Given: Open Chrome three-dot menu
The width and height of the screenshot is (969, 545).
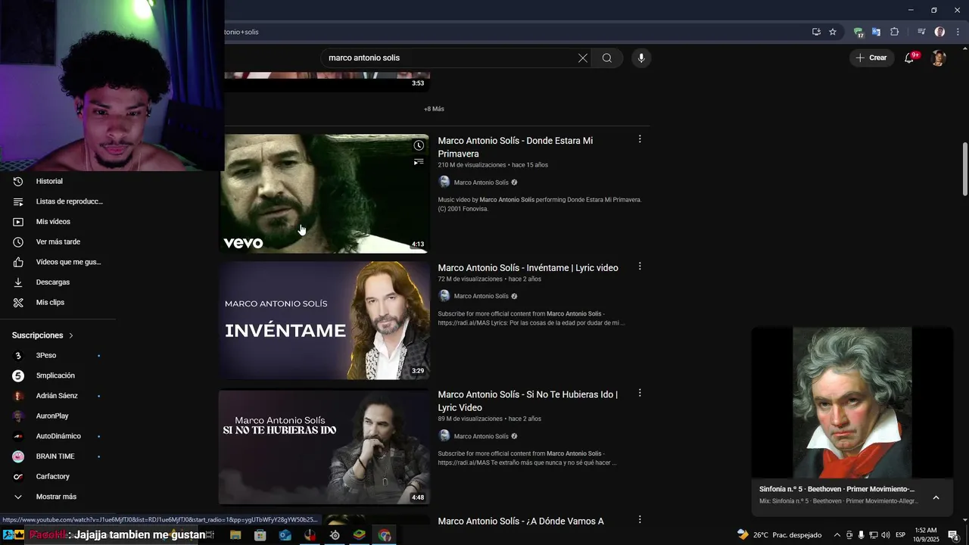Looking at the screenshot, I should (958, 32).
